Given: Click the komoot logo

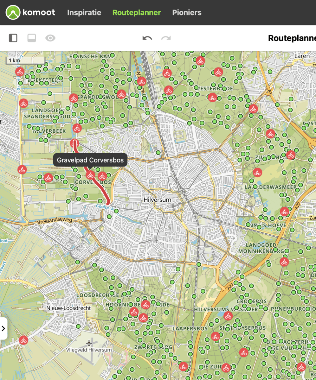Looking at the screenshot, I should pyautogui.click(x=30, y=12).
